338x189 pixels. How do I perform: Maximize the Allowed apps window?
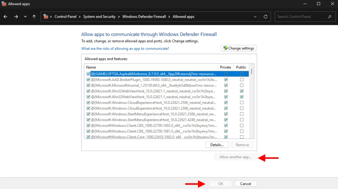[319, 4]
